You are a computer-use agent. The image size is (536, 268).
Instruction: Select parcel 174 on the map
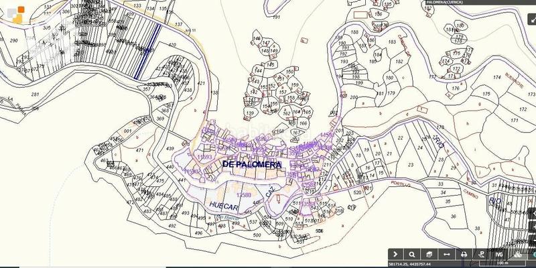point(496,78)
